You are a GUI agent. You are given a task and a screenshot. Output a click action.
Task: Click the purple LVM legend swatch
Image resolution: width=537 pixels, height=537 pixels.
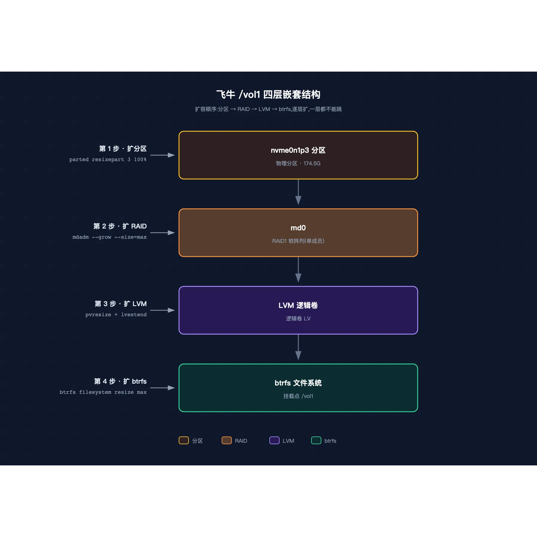[x=274, y=440]
